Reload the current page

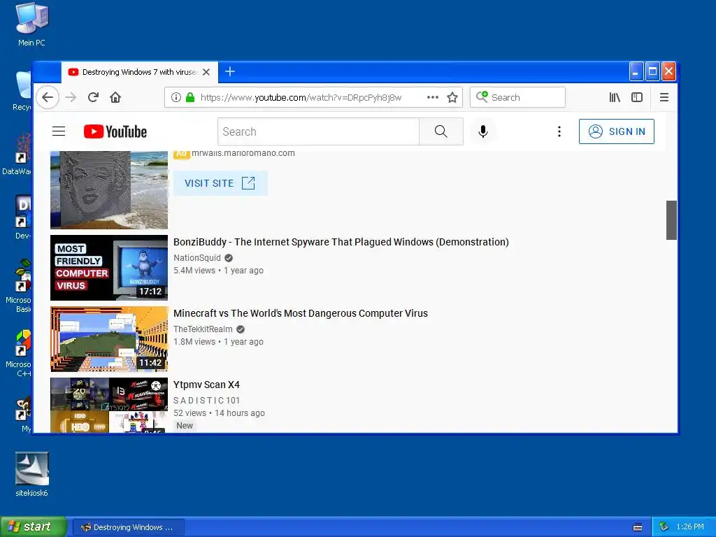93,97
